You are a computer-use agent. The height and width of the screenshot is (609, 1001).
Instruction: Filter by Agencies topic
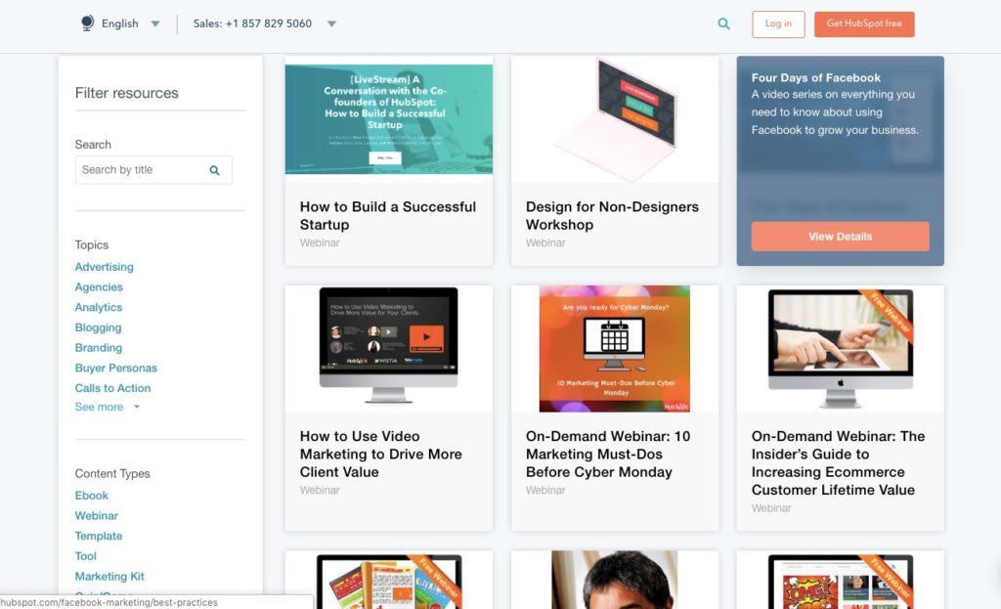coord(99,287)
